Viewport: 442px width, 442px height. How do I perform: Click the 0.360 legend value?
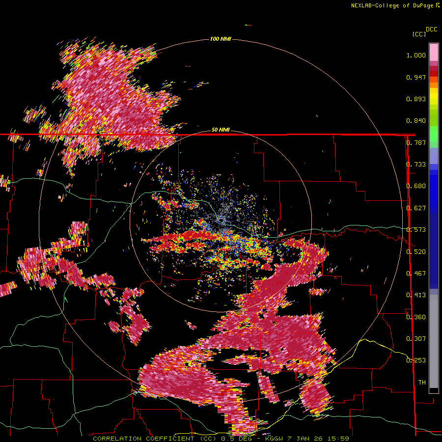pyautogui.click(x=416, y=317)
